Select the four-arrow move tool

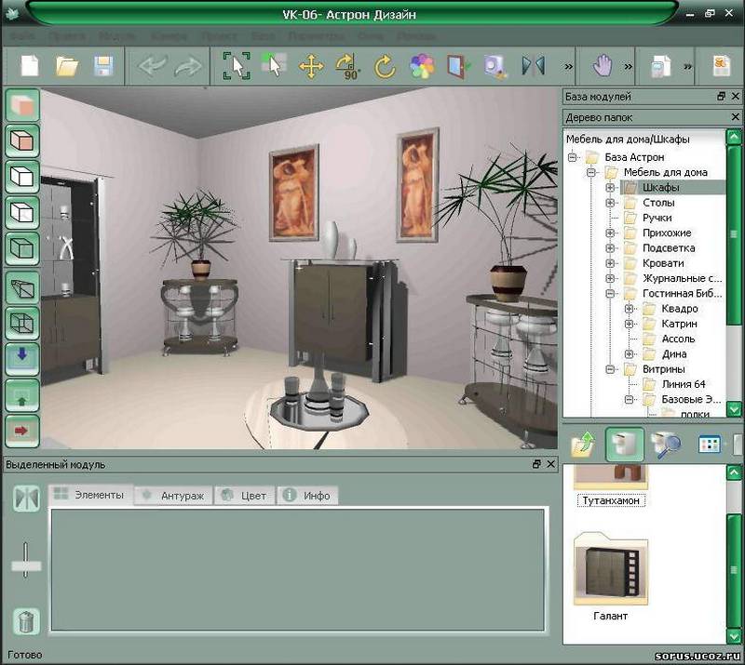pos(310,66)
